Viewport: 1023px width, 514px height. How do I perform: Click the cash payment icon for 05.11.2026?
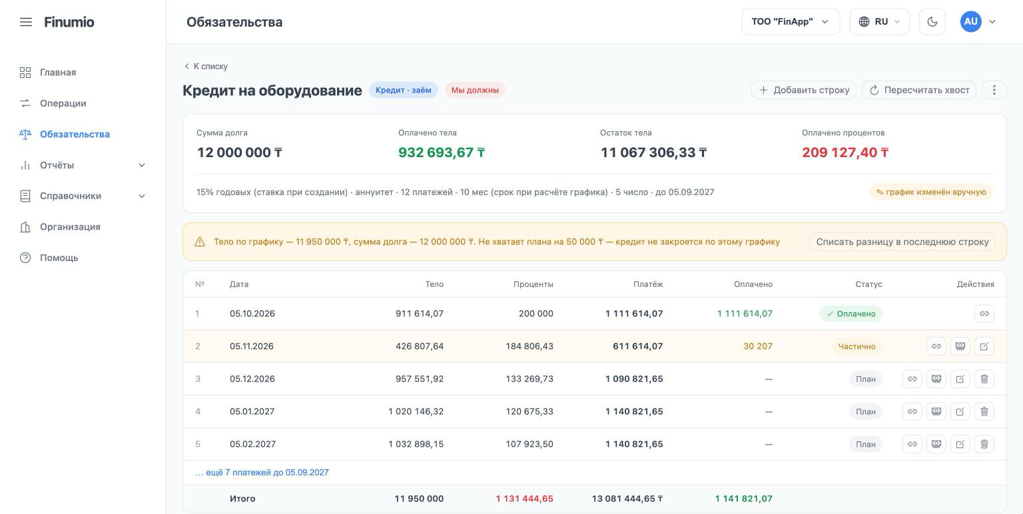pyautogui.click(x=960, y=346)
